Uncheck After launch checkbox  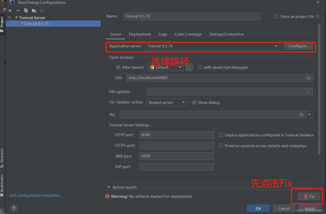118,67
